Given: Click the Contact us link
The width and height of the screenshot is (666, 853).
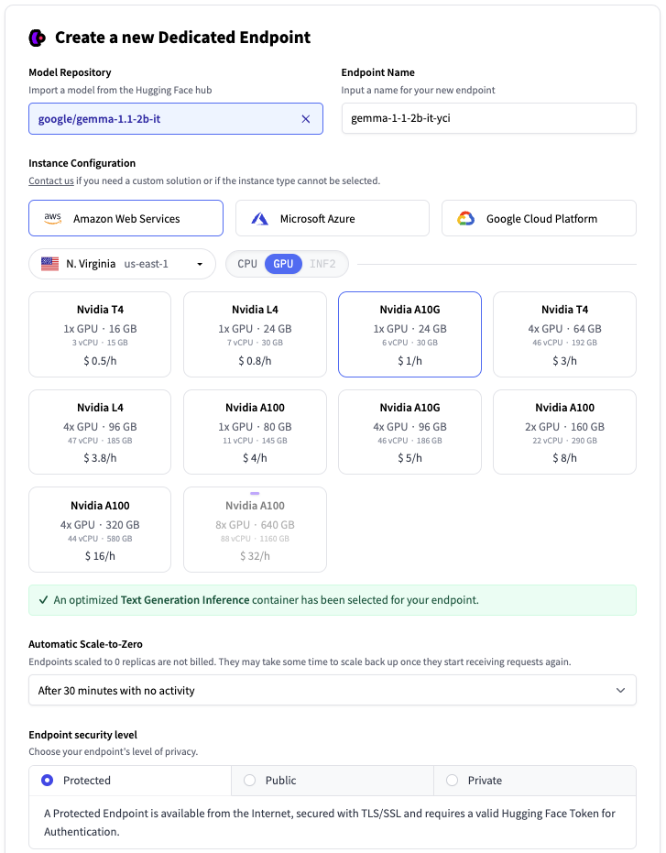Looking at the screenshot, I should [x=51, y=180].
